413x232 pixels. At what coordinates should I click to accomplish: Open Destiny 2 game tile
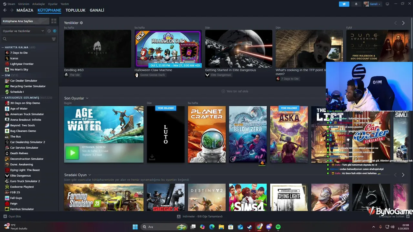pyautogui.click(x=207, y=197)
